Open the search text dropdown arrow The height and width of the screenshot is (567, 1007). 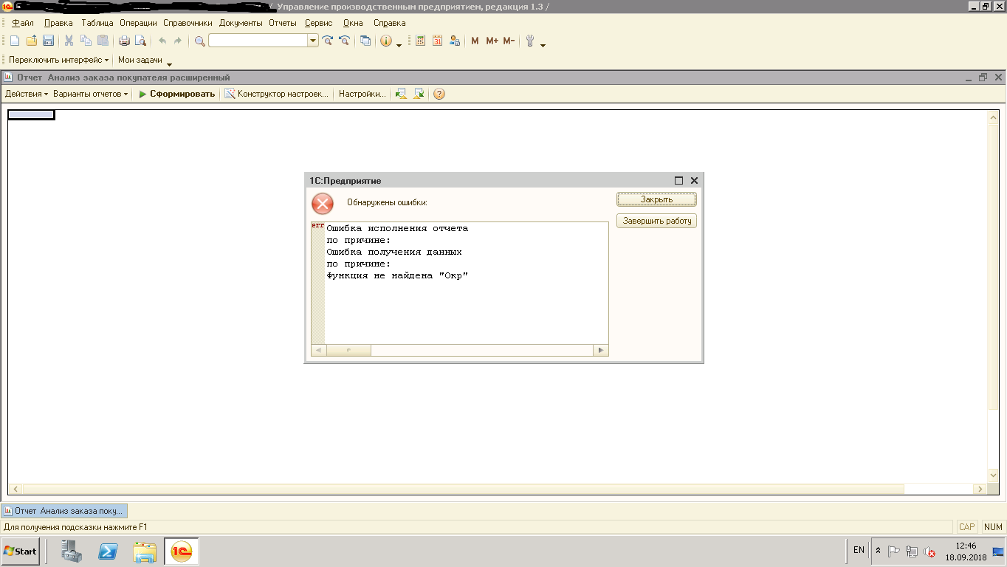[x=313, y=41]
